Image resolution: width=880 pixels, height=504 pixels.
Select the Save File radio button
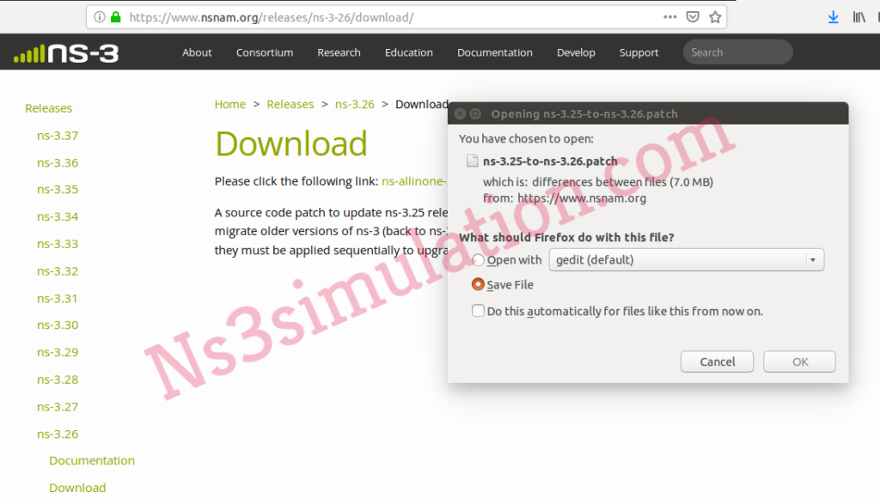pos(478,285)
